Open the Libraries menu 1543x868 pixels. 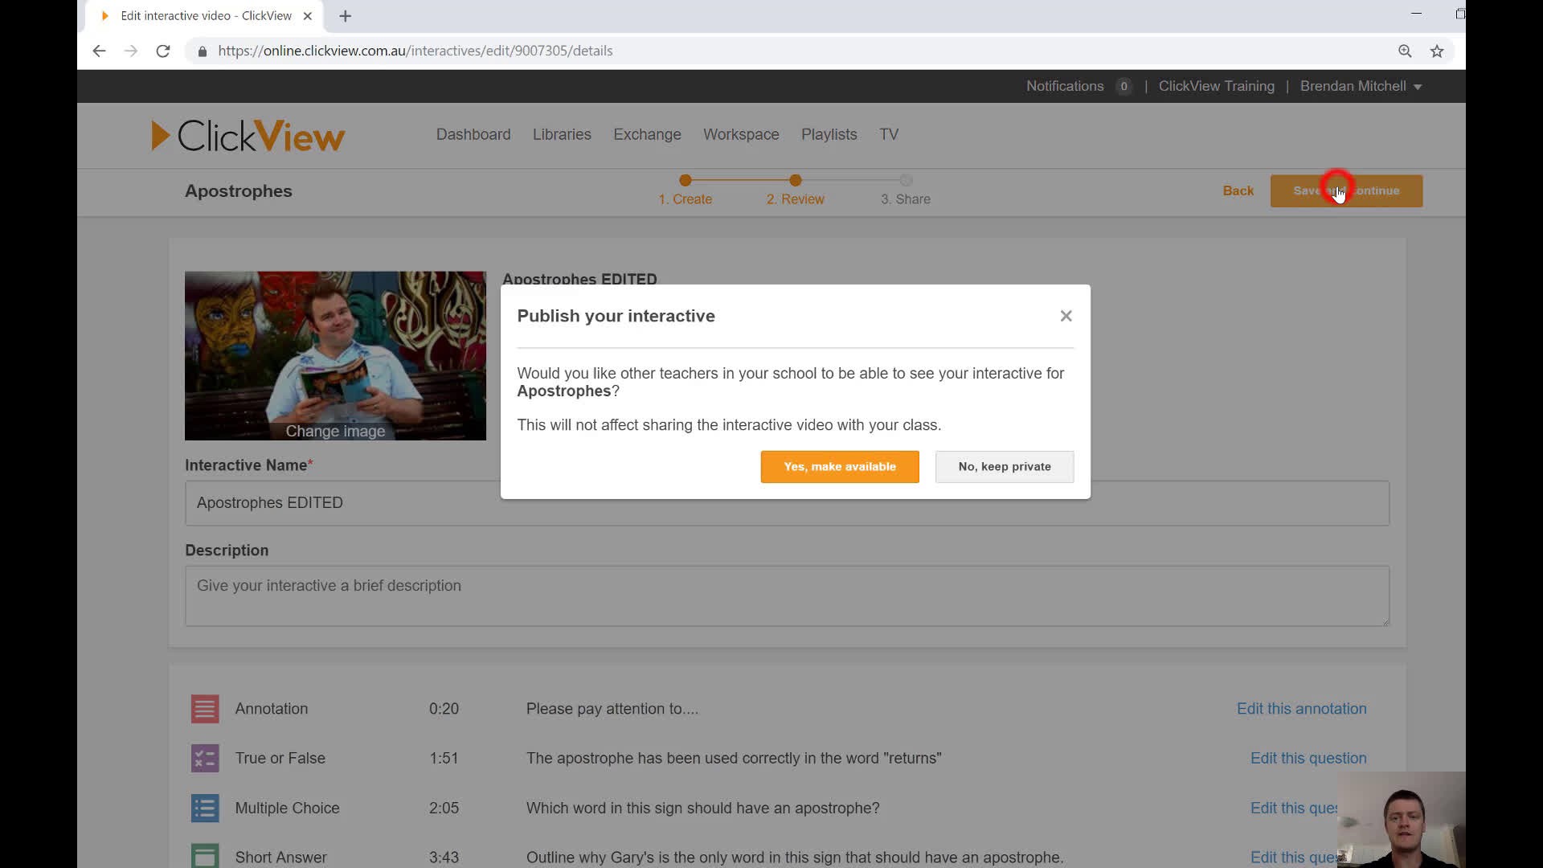tap(562, 134)
